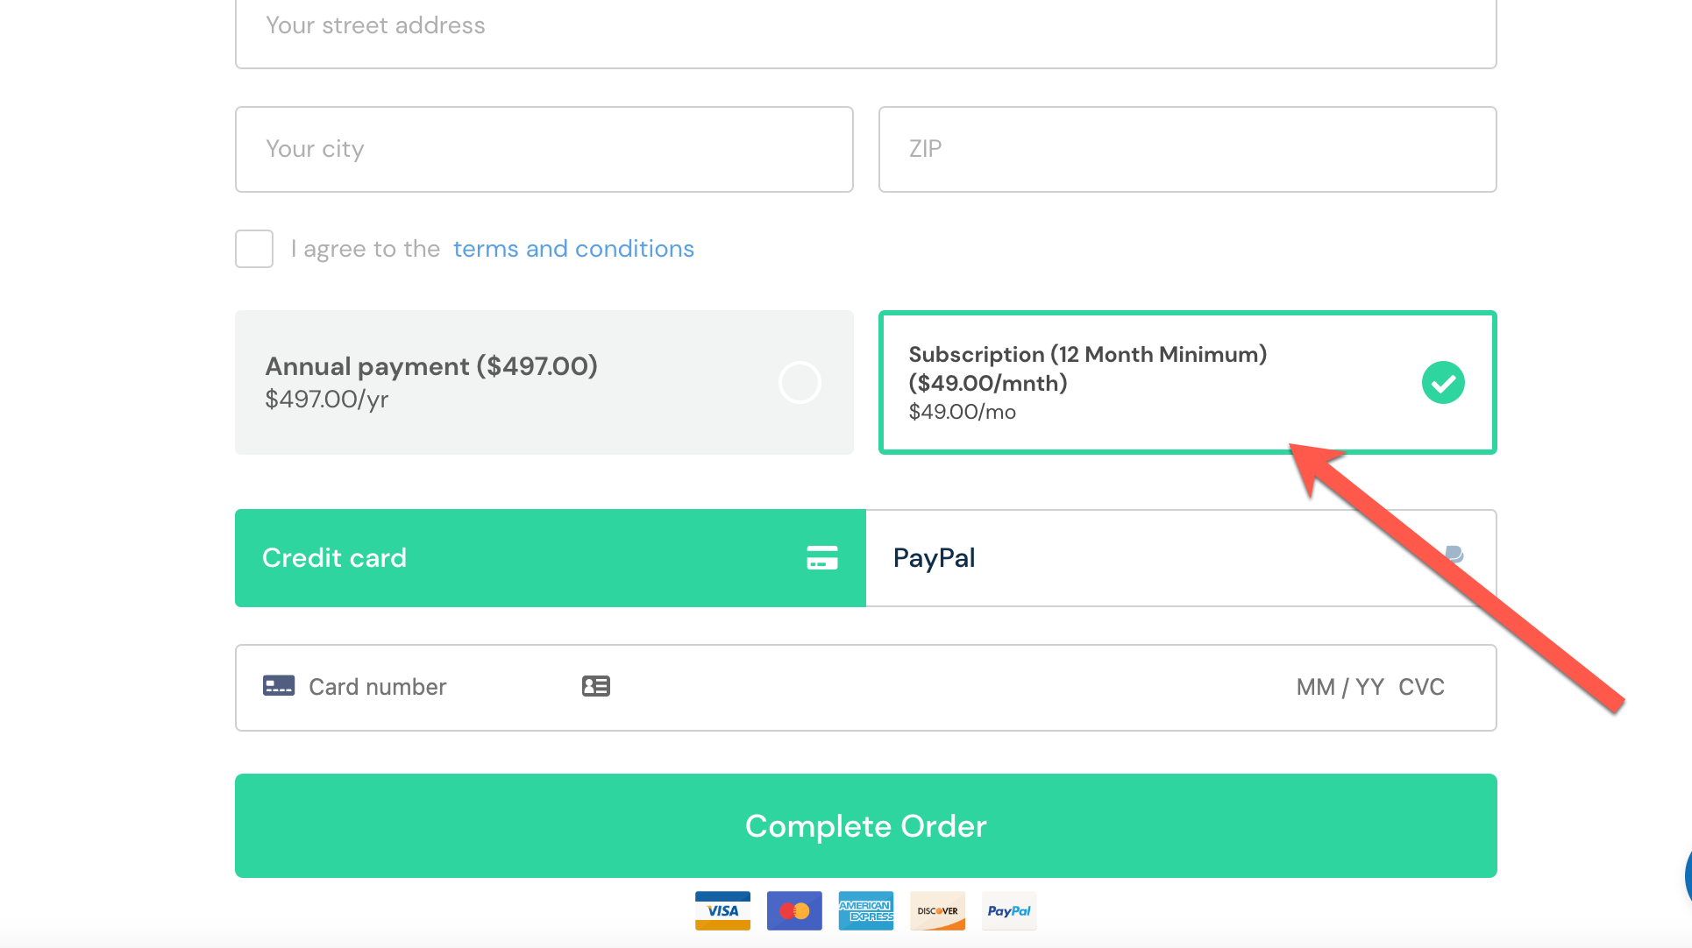Click the Discover card logo

937,910
